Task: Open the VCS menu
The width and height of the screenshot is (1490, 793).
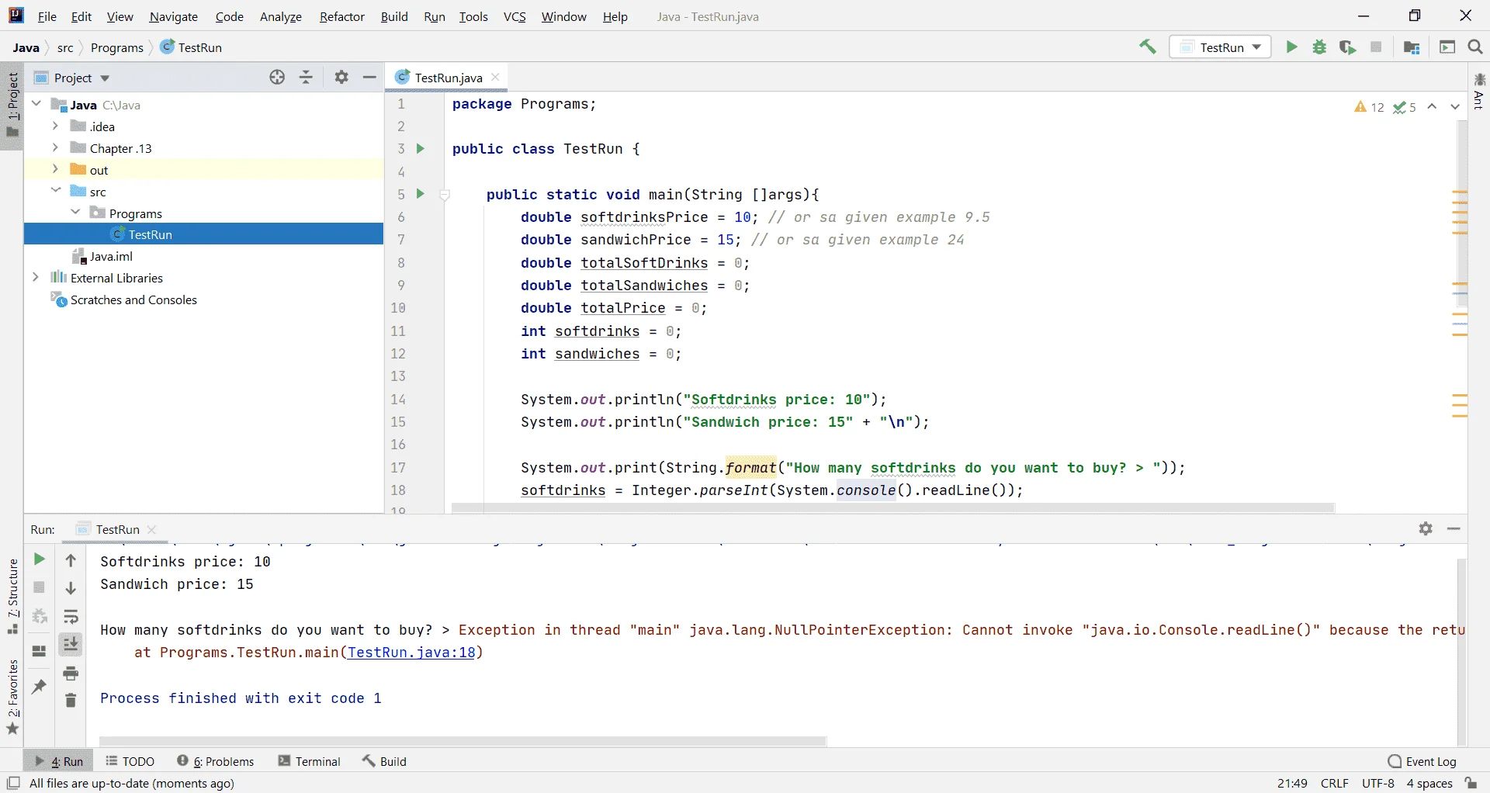Action: (515, 16)
